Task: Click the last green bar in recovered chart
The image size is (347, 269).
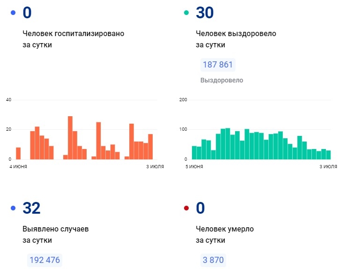Action: (x=328, y=155)
